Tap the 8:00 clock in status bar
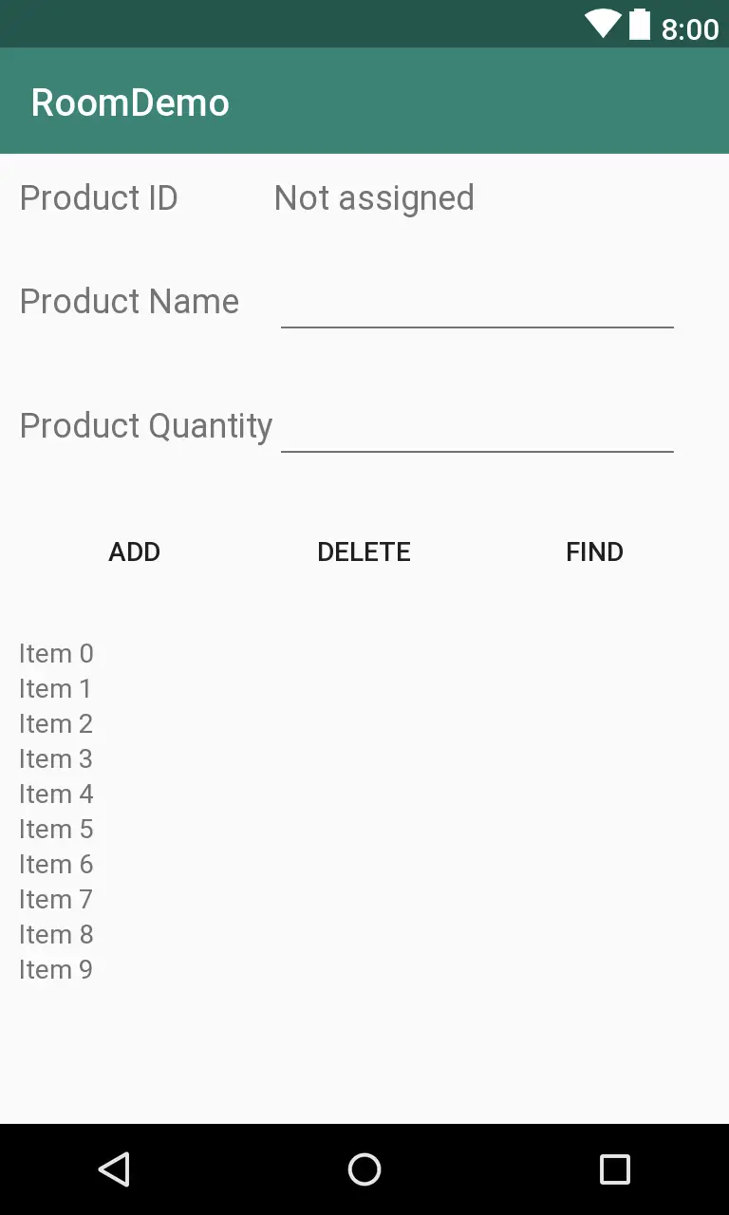Image resolution: width=729 pixels, height=1215 pixels. [690, 29]
